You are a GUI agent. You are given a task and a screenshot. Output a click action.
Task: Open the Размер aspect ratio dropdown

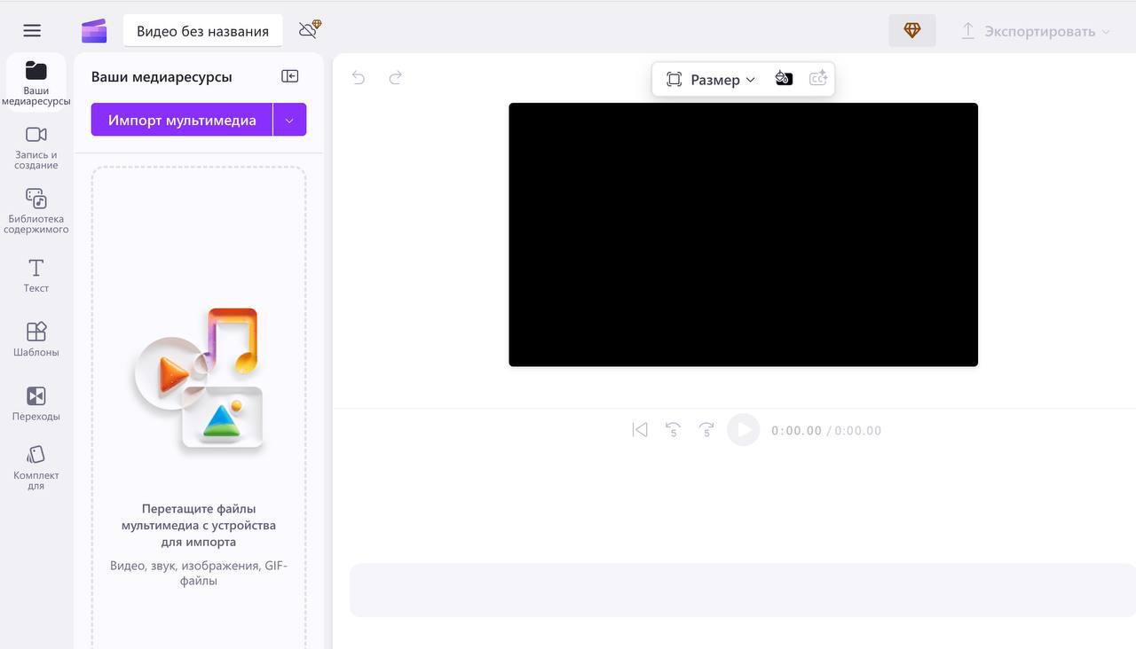719,79
